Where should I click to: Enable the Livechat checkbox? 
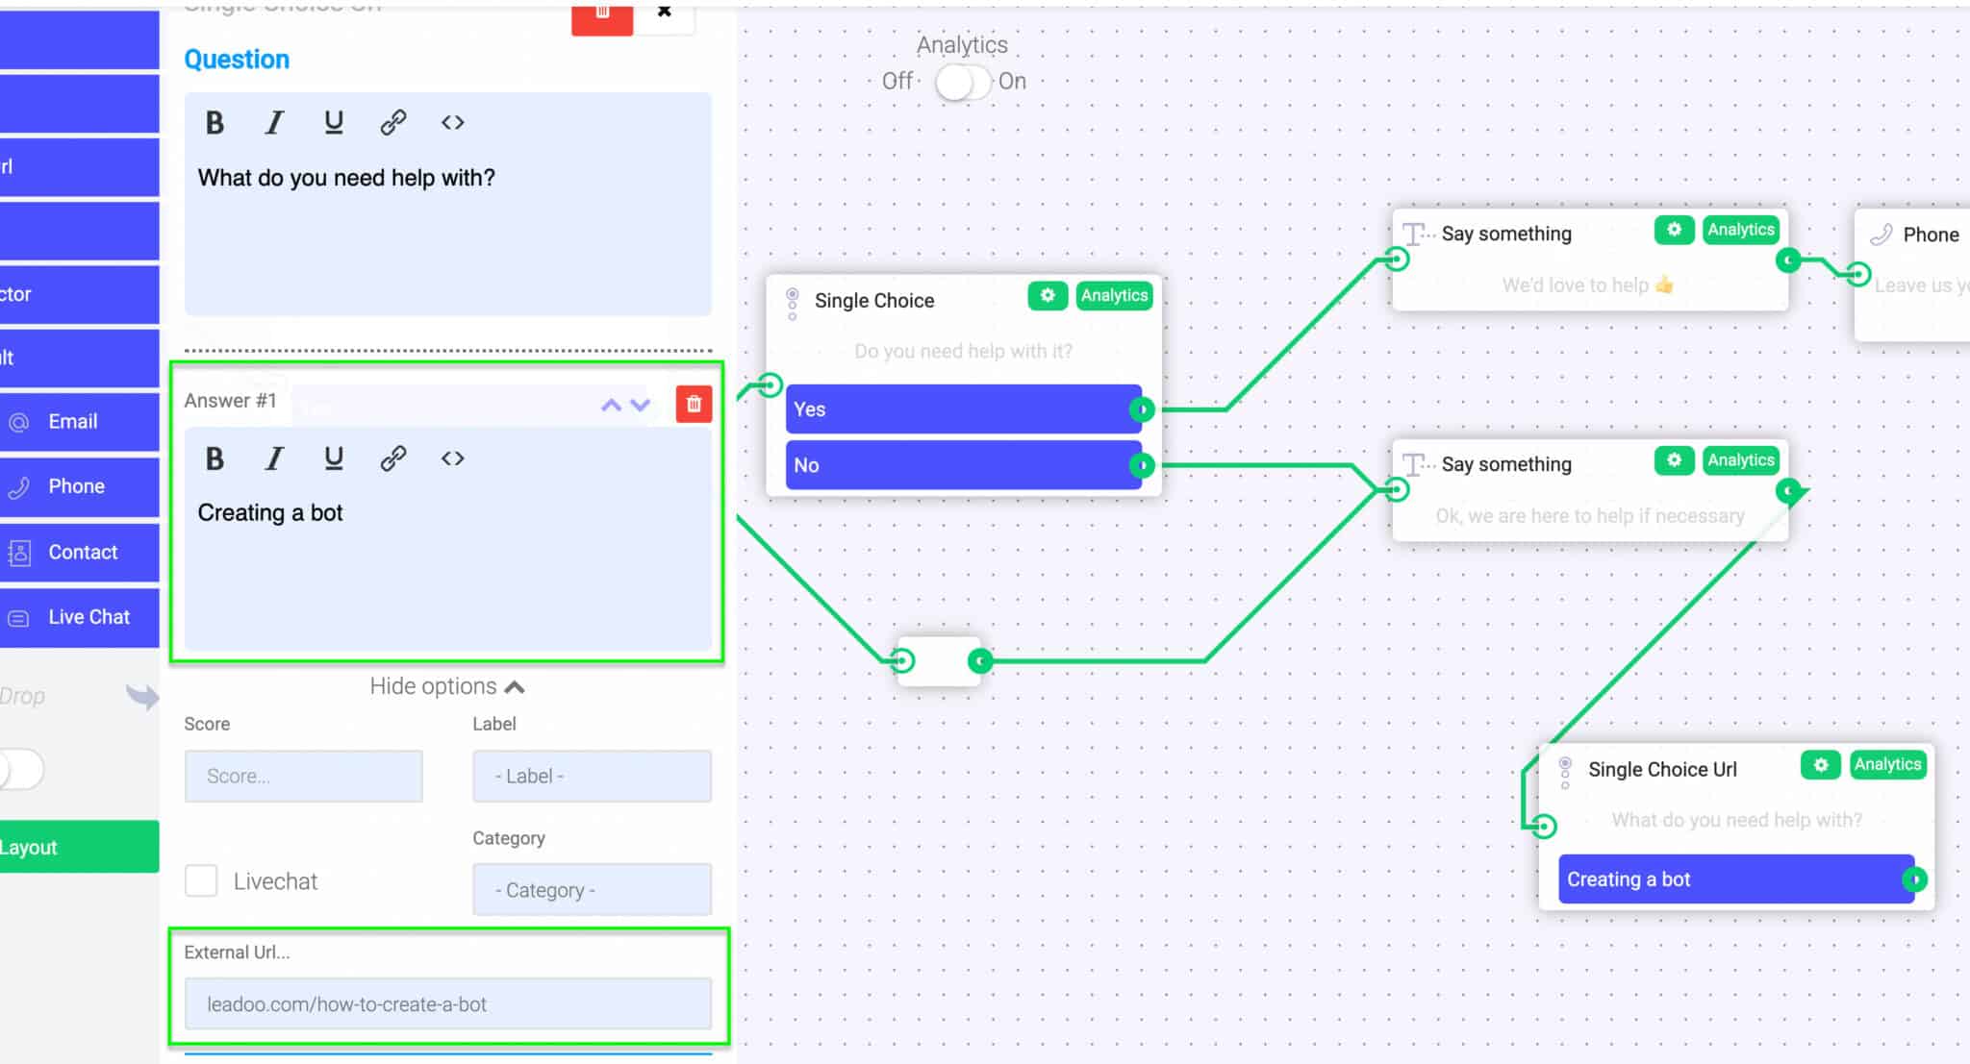click(201, 880)
